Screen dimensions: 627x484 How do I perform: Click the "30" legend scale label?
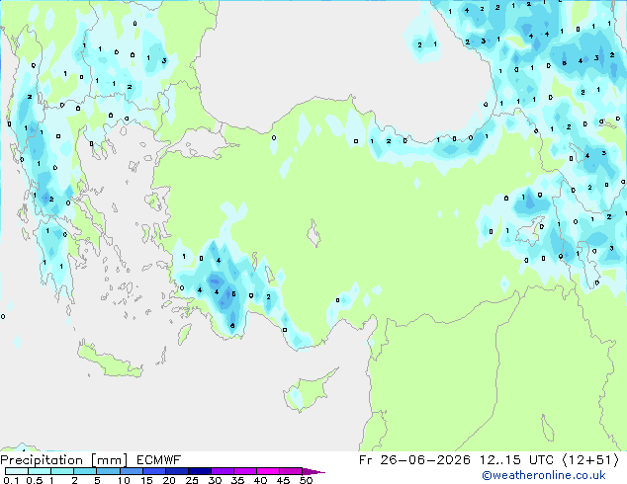[216, 480]
